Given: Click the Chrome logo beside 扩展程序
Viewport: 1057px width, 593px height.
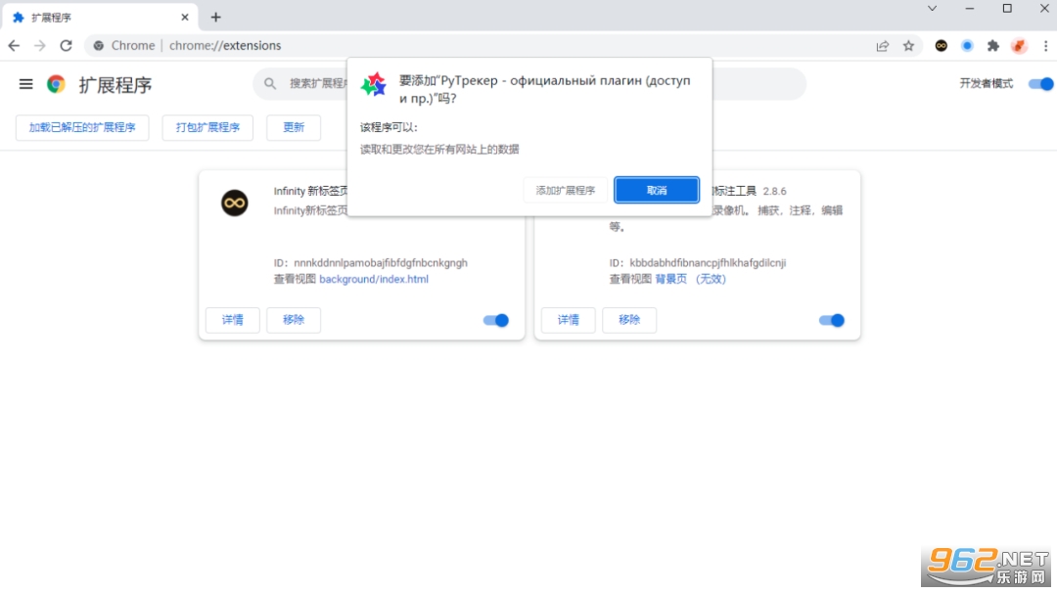Looking at the screenshot, I should point(56,84).
